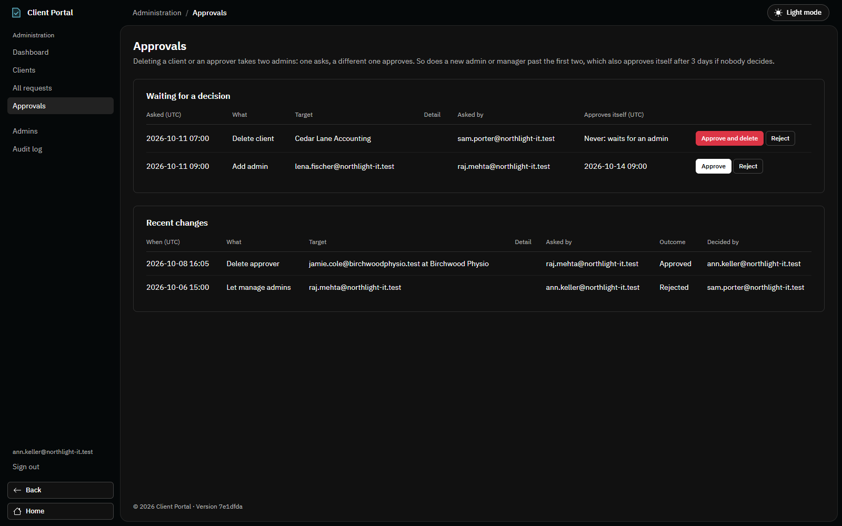Viewport: 842px width, 526px height.
Task: Approve the Add admin request for lena.fischer
Action: pos(713,166)
